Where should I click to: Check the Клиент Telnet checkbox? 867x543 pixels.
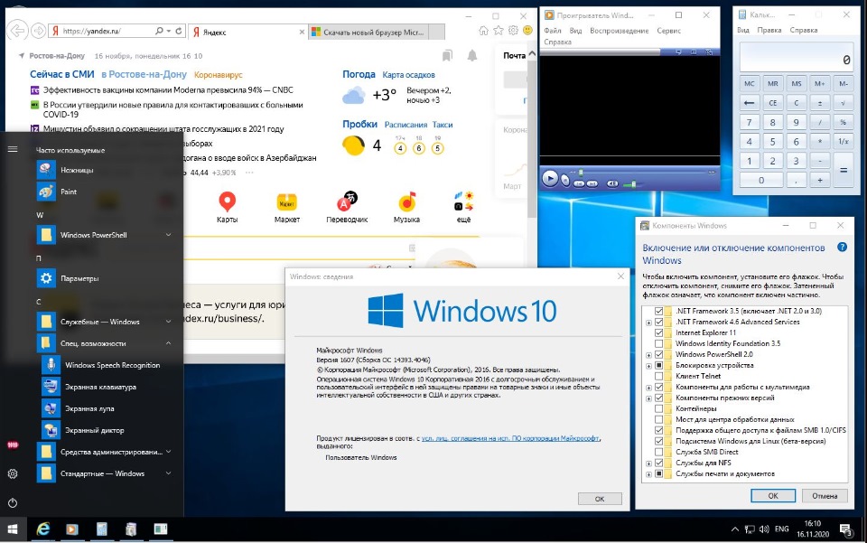[658, 376]
